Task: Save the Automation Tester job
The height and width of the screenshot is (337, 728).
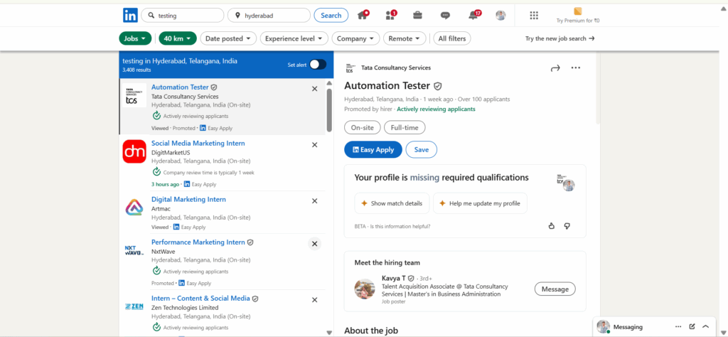Action: click(x=422, y=149)
